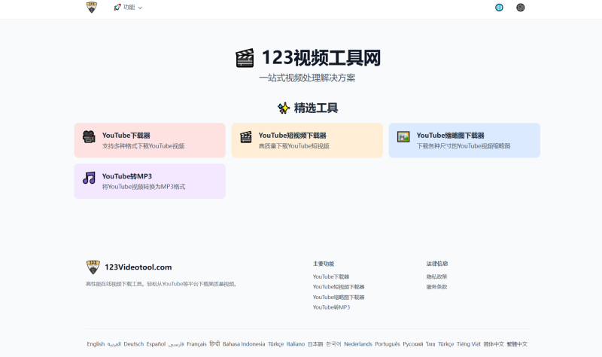The height and width of the screenshot is (357, 602).
Task: Switch language to 日本語
Action: click(315, 344)
